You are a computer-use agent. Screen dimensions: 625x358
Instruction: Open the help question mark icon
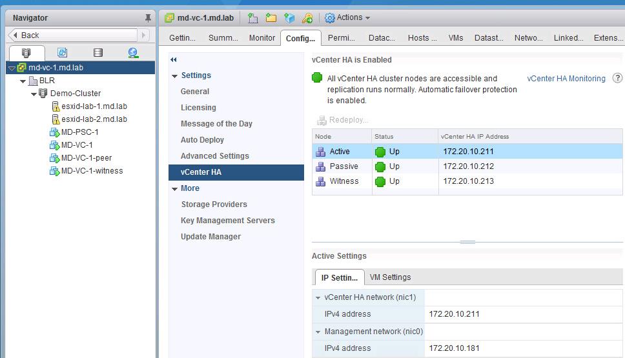(617, 78)
